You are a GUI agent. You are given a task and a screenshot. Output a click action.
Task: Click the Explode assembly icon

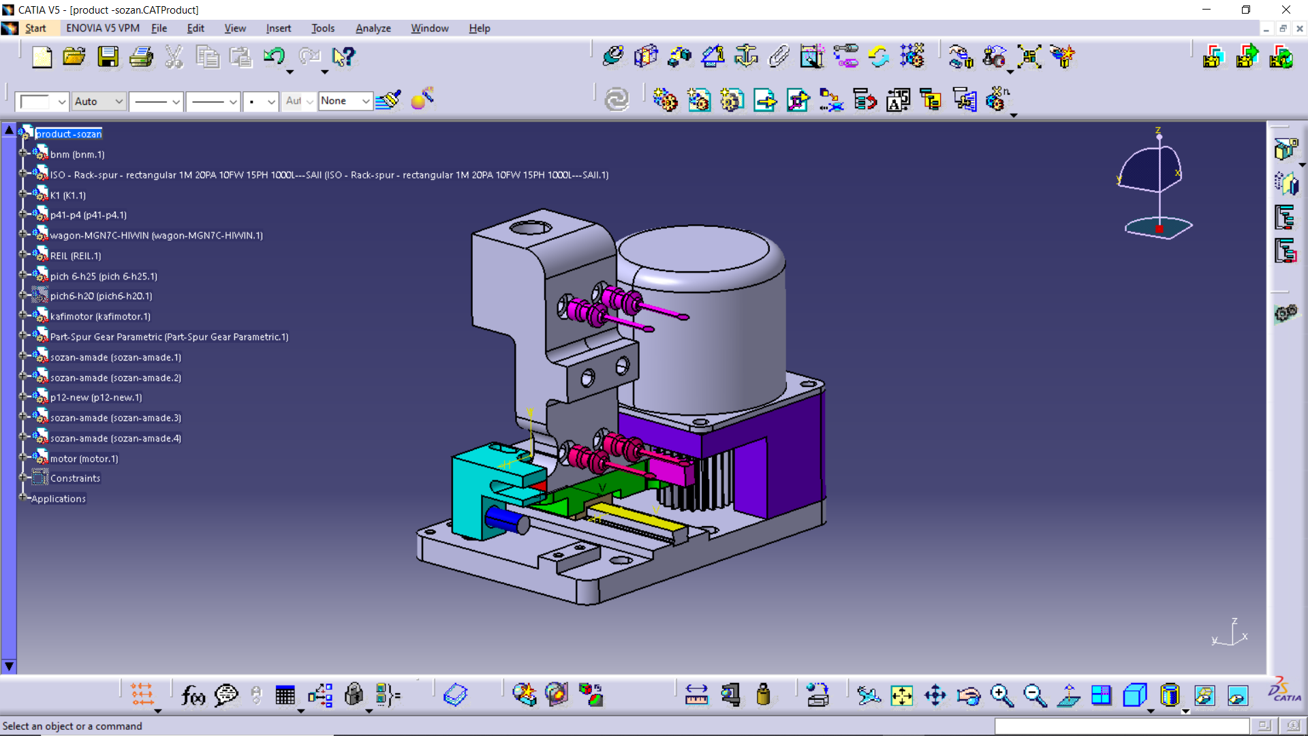1029,57
